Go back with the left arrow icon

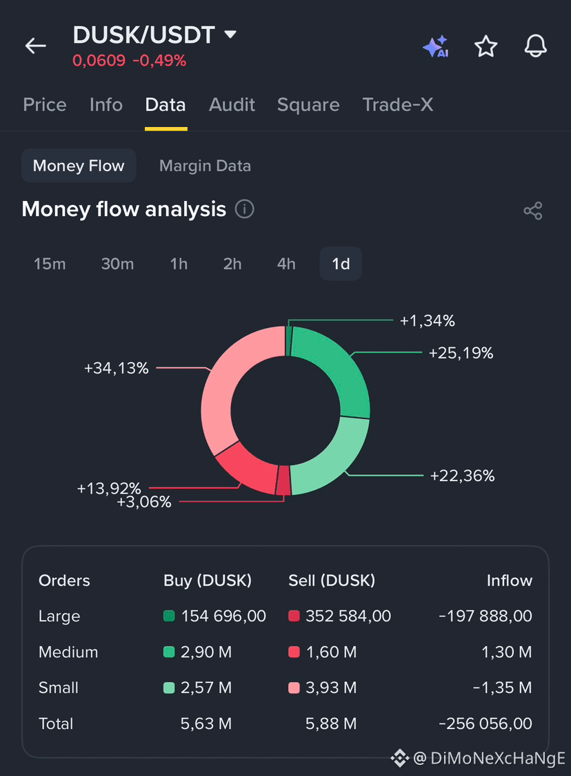coord(36,46)
